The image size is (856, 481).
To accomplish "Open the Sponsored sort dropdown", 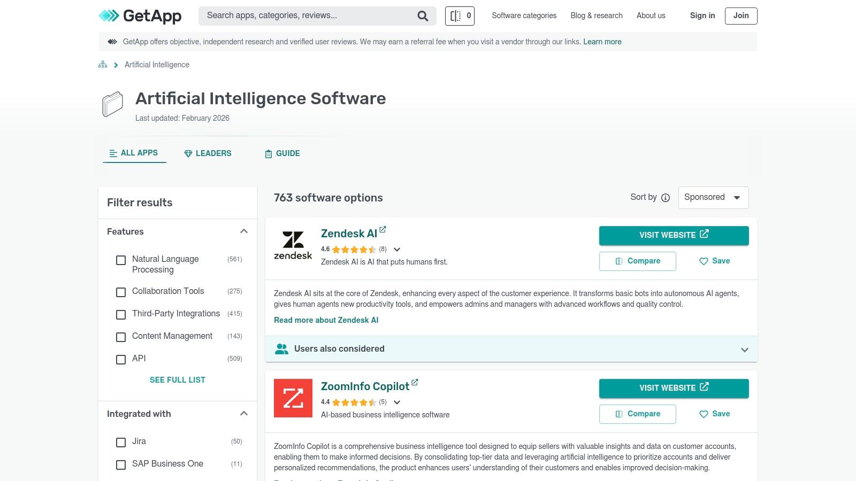I will click(713, 198).
